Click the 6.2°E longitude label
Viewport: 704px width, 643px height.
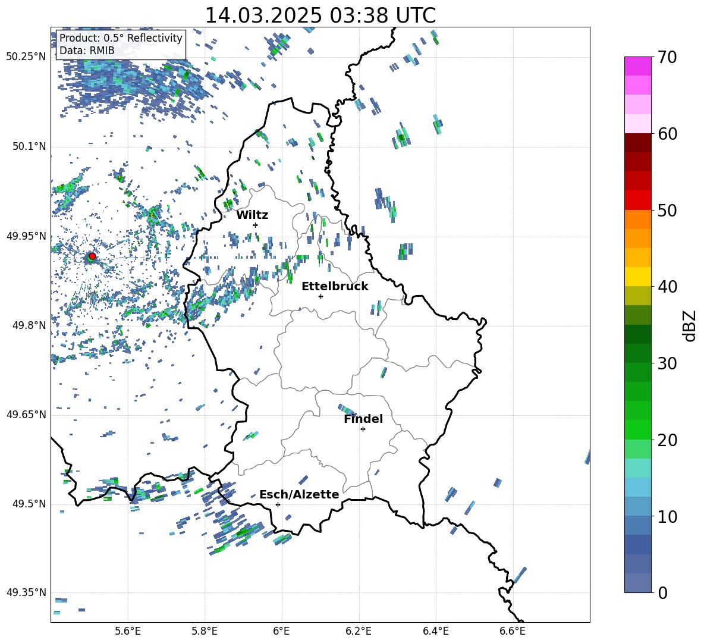tap(359, 631)
